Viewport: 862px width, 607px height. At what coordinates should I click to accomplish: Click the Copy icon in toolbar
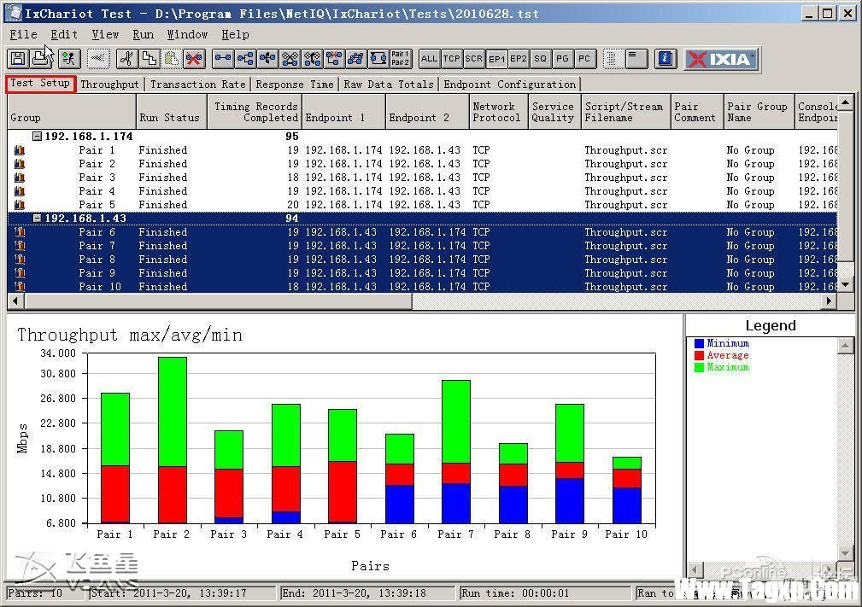coord(149,59)
